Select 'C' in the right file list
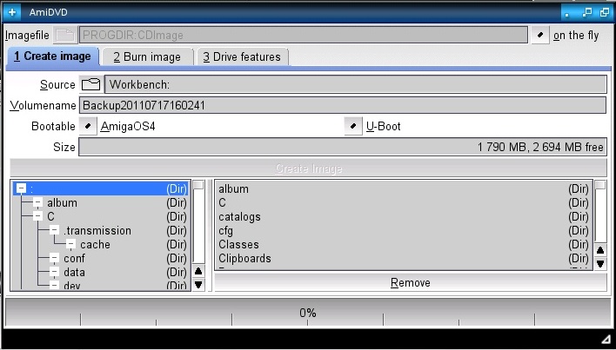Image resolution: width=616 pixels, height=350 pixels. 404,202
